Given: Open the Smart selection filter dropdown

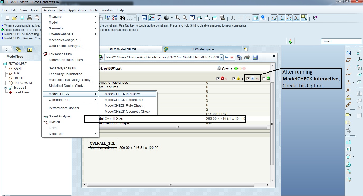Looking at the screenshot, I should [x=360, y=41].
